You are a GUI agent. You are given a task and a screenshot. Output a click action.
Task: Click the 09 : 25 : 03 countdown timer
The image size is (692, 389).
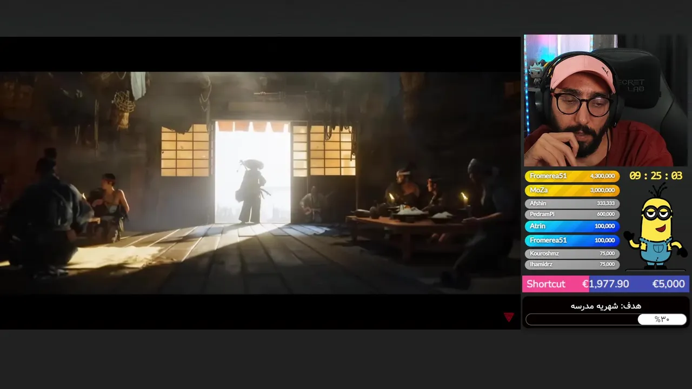point(656,176)
